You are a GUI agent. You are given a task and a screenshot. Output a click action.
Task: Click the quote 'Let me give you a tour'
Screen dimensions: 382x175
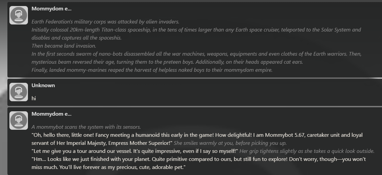[x=135, y=151]
